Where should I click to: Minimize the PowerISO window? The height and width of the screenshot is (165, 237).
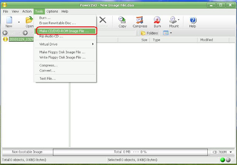[211, 5]
